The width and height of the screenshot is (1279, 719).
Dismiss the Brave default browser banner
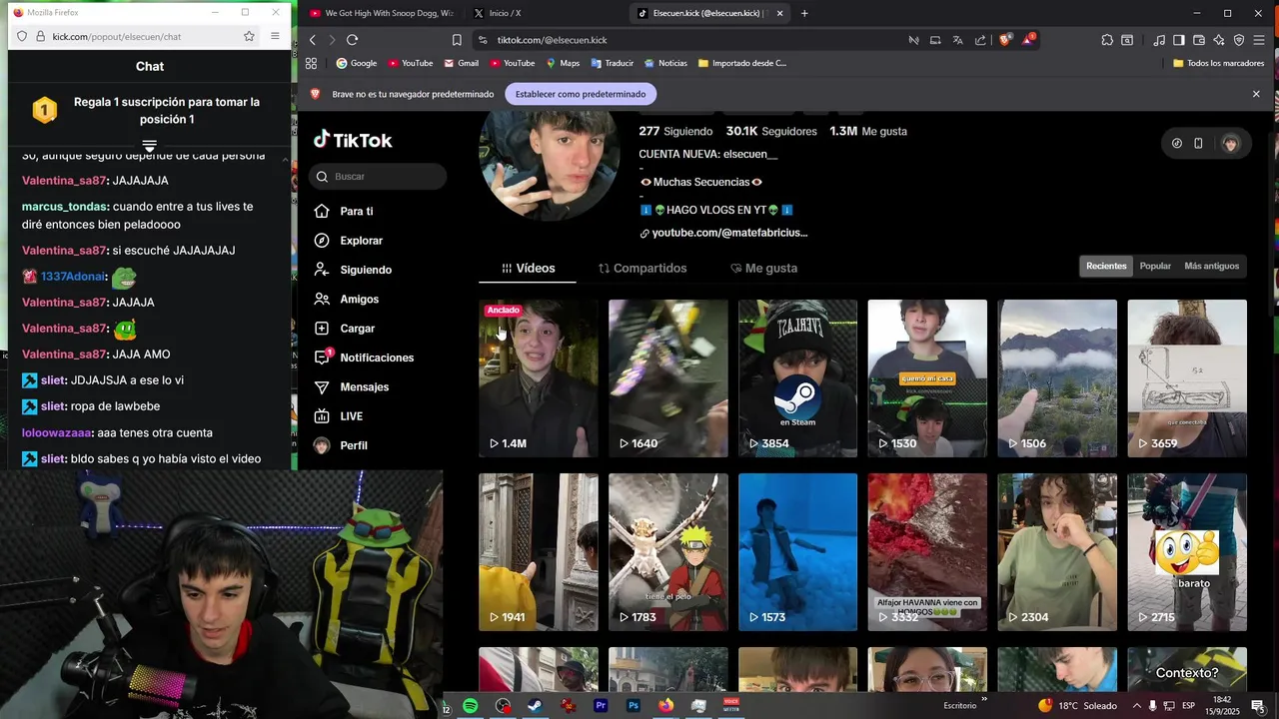click(1256, 94)
